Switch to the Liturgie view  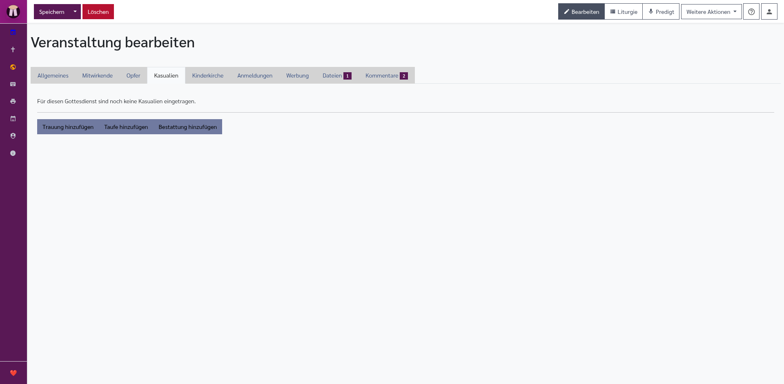pyautogui.click(x=624, y=11)
